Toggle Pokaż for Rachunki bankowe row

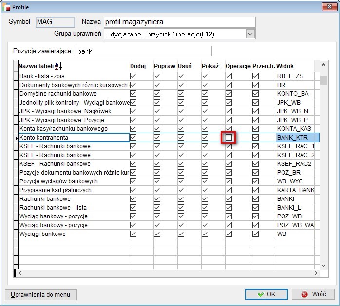click(x=205, y=199)
